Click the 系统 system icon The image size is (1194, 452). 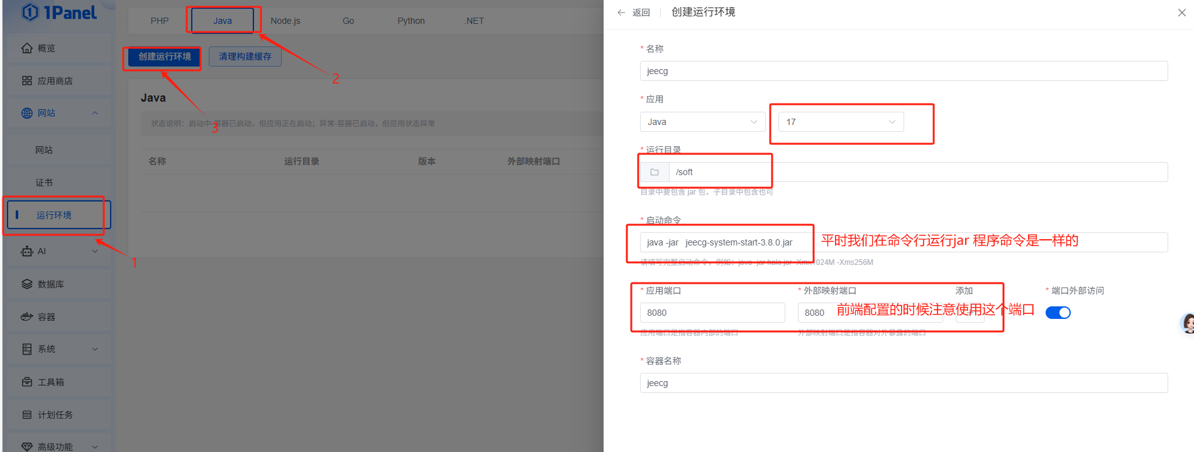coord(27,350)
